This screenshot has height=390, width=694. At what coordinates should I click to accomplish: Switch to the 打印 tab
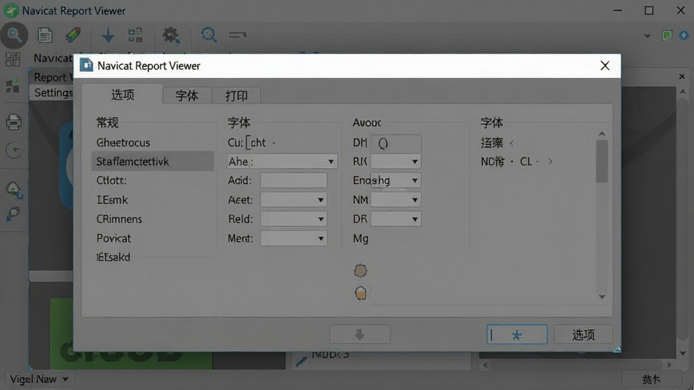[237, 95]
